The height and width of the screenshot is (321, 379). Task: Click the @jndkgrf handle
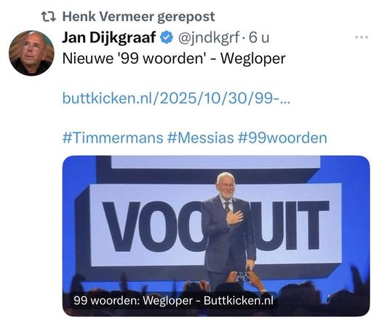point(209,38)
